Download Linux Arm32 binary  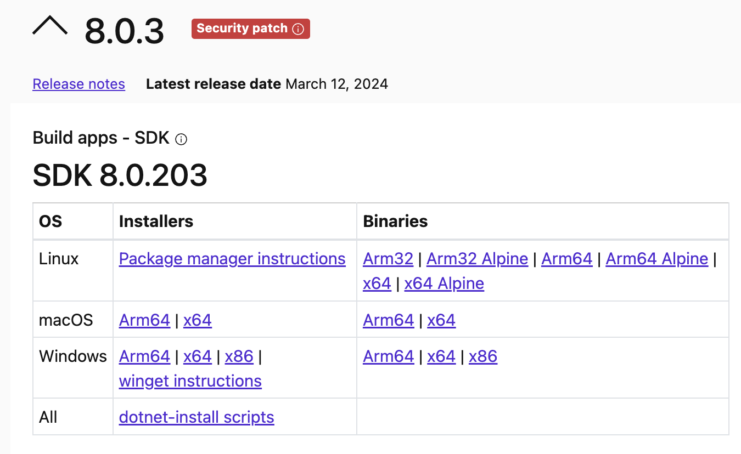click(x=388, y=259)
